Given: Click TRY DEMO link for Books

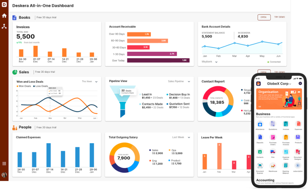Looking at the screenshot, I should click(x=279, y=17).
